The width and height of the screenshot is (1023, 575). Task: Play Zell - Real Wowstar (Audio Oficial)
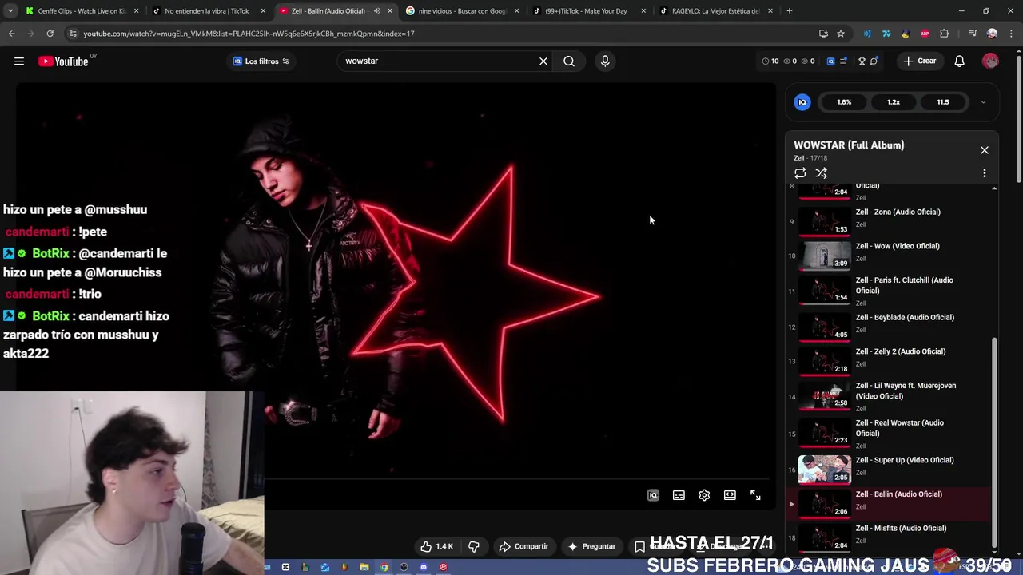tap(899, 428)
